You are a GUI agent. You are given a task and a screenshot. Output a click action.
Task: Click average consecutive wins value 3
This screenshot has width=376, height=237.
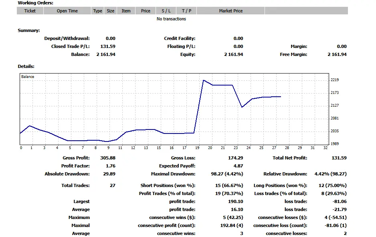pyautogui.click(x=241, y=233)
